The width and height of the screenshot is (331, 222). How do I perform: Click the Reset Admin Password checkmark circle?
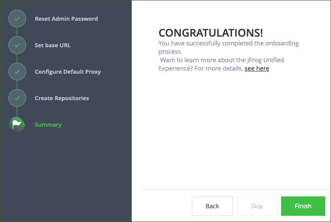point(17,19)
